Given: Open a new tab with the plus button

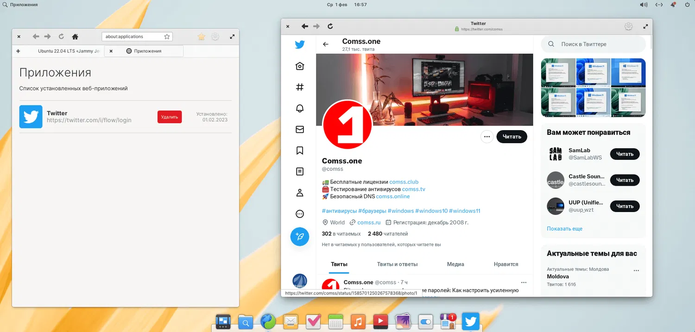Looking at the screenshot, I should tap(18, 51).
